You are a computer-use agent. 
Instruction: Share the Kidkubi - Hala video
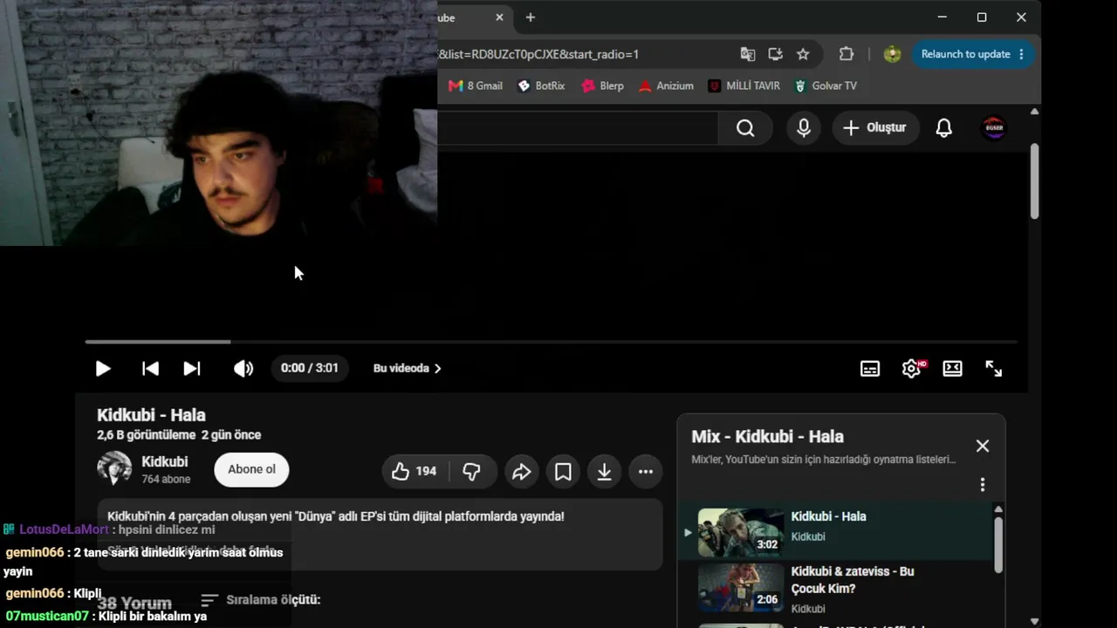click(522, 472)
